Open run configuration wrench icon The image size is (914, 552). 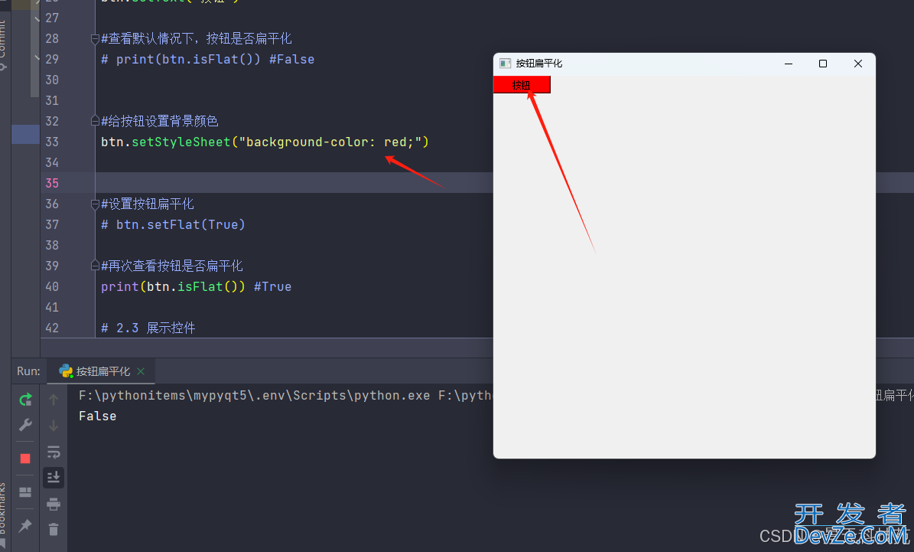(x=25, y=426)
